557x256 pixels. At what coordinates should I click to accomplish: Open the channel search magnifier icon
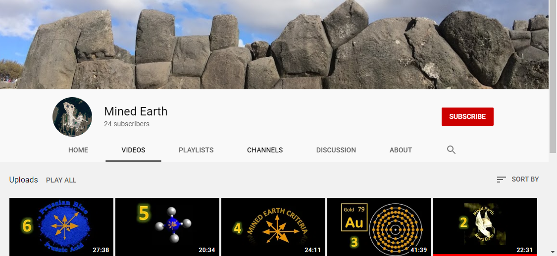(x=451, y=150)
